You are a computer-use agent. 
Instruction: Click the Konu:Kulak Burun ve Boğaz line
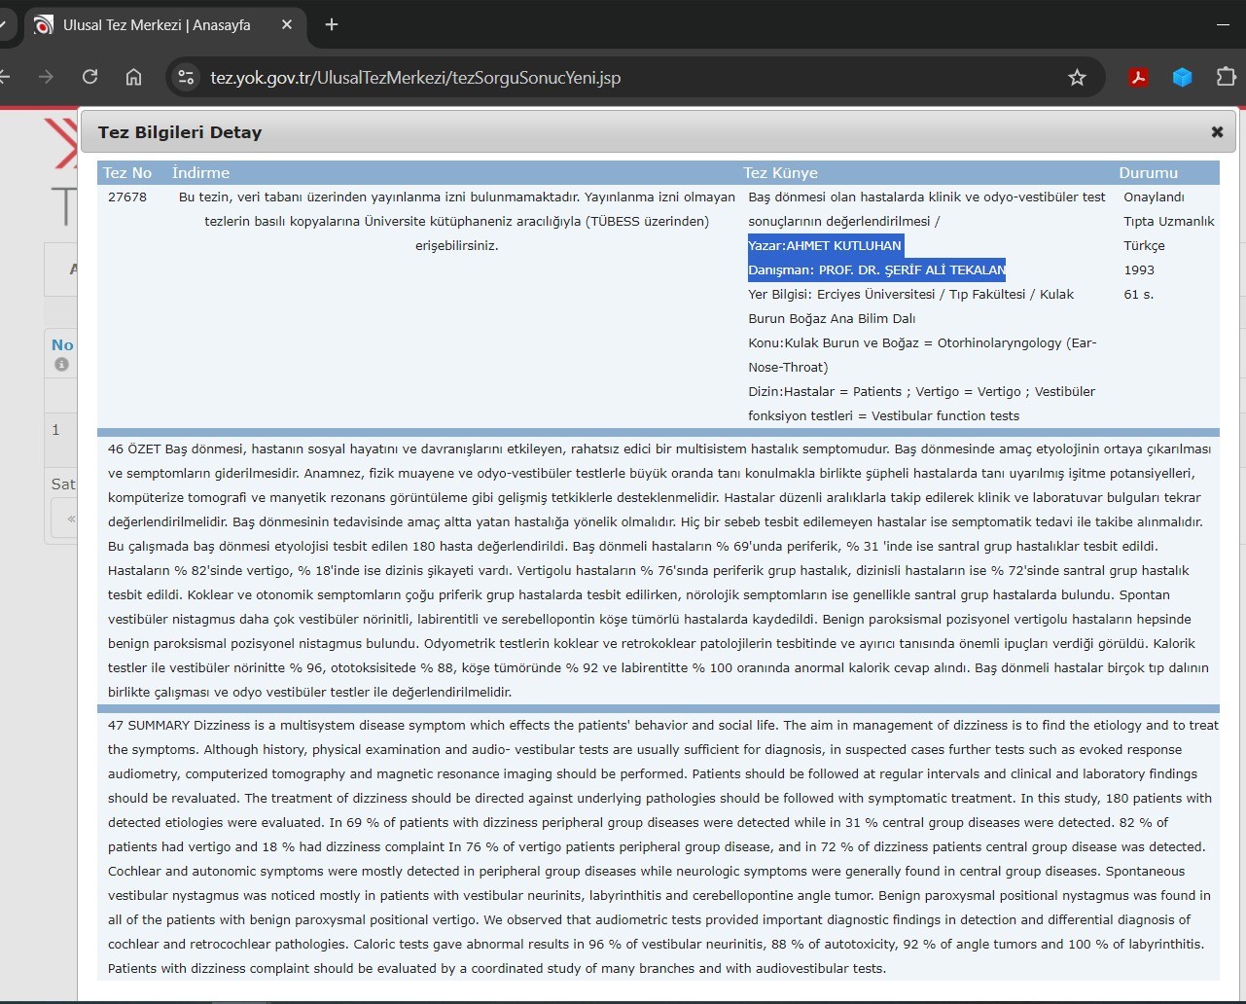coord(922,342)
